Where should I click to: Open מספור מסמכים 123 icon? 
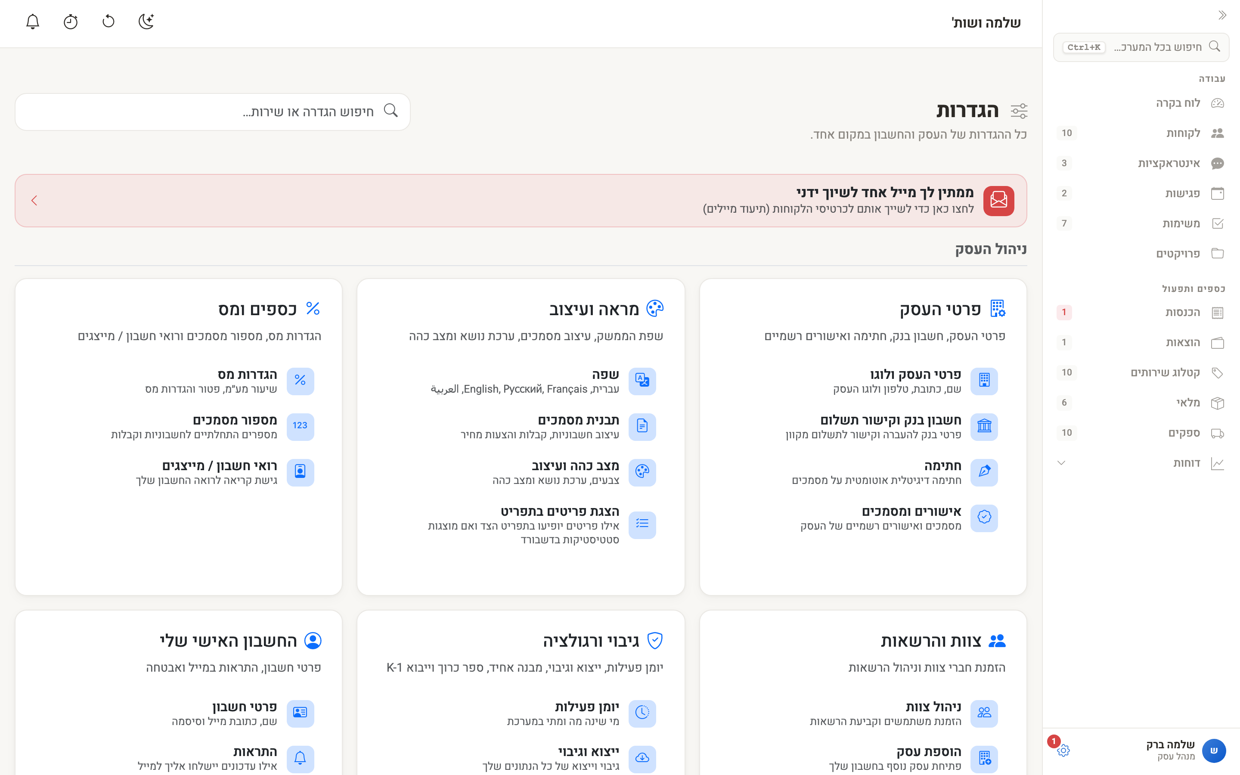(300, 426)
